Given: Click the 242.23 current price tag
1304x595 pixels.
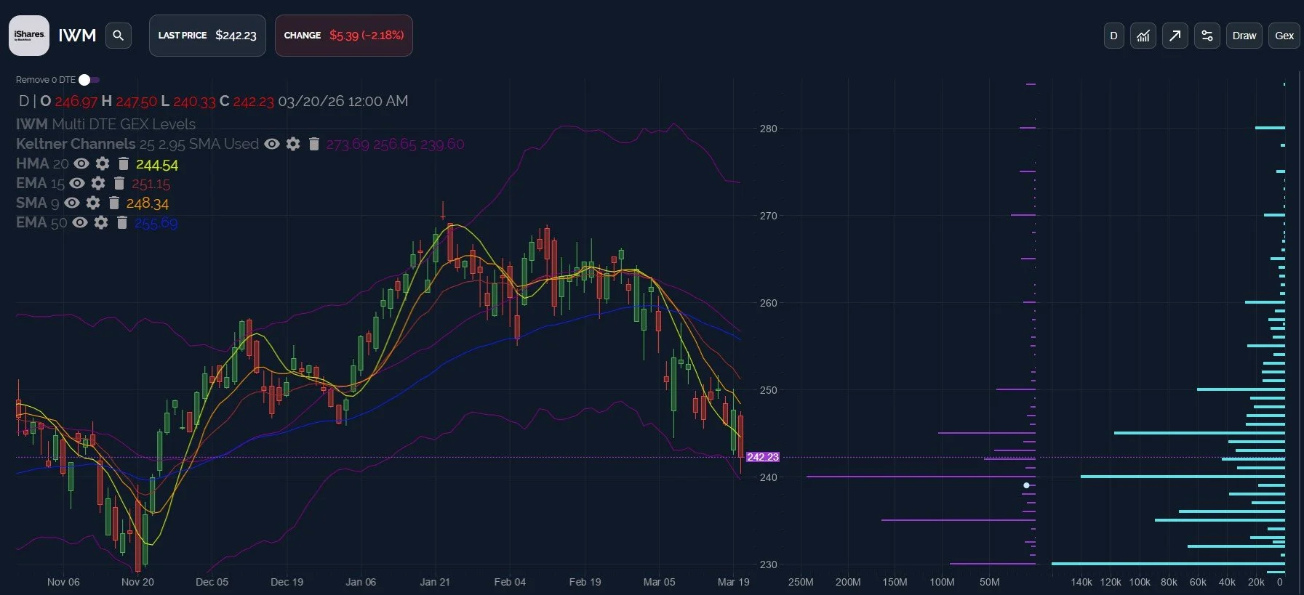Looking at the screenshot, I should click(762, 457).
